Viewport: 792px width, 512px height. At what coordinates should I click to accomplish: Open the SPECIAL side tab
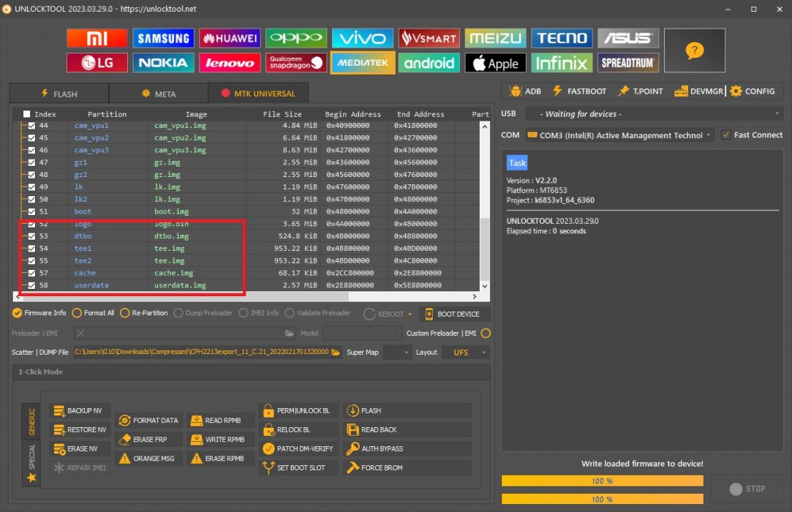click(31, 463)
